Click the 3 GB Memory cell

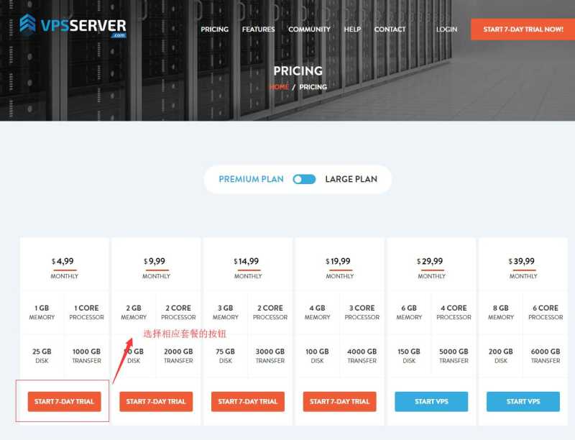[225, 313]
